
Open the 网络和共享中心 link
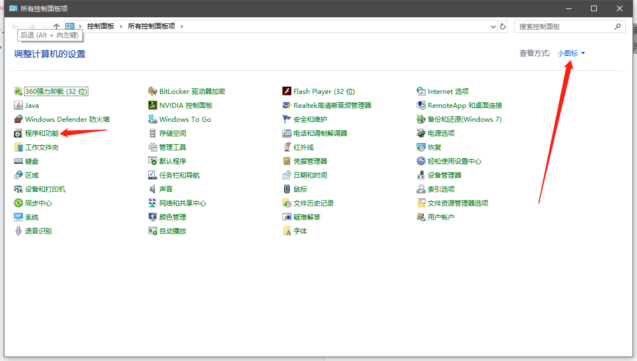click(x=182, y=203)
